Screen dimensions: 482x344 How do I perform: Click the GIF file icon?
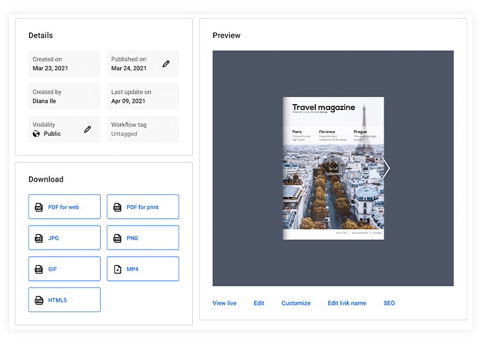39,269
